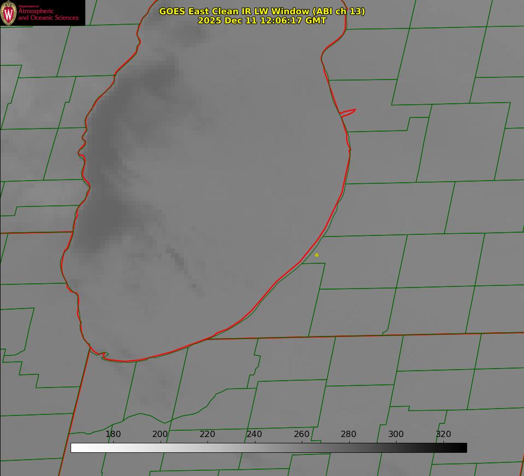Click the 220 label on the color bar
The height and width of the screenshot is (476, 524).
pos(207,434)
